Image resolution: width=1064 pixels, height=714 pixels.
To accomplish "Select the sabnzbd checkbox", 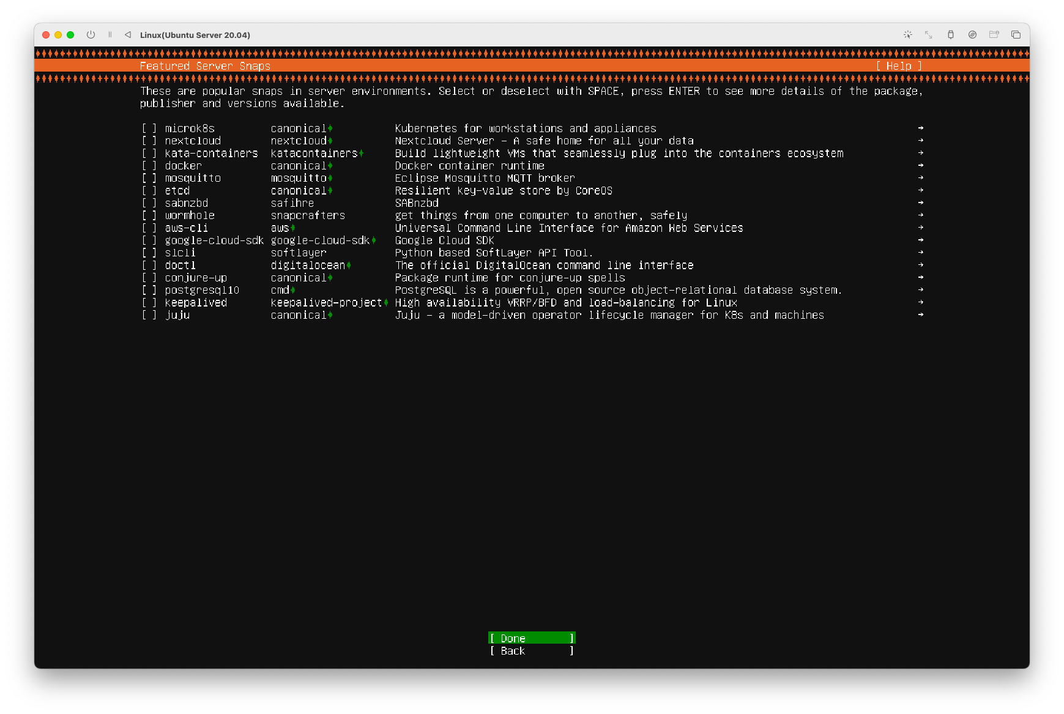I will tap(149, 203).
